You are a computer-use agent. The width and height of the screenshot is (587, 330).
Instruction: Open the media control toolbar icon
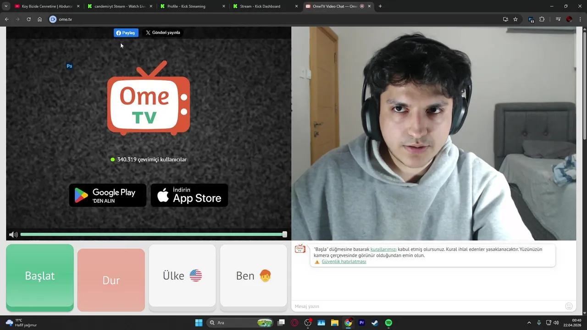pyautogui.click(x=558, y=19)
